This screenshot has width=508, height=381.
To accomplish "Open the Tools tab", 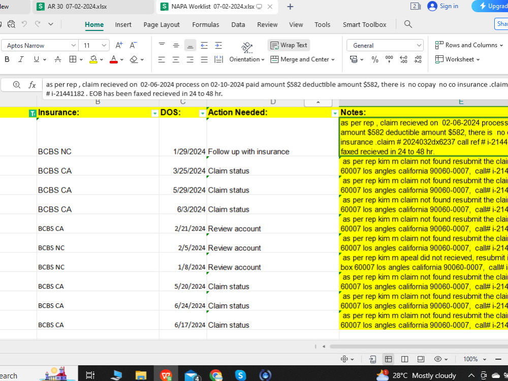I will tap(322, 24).
